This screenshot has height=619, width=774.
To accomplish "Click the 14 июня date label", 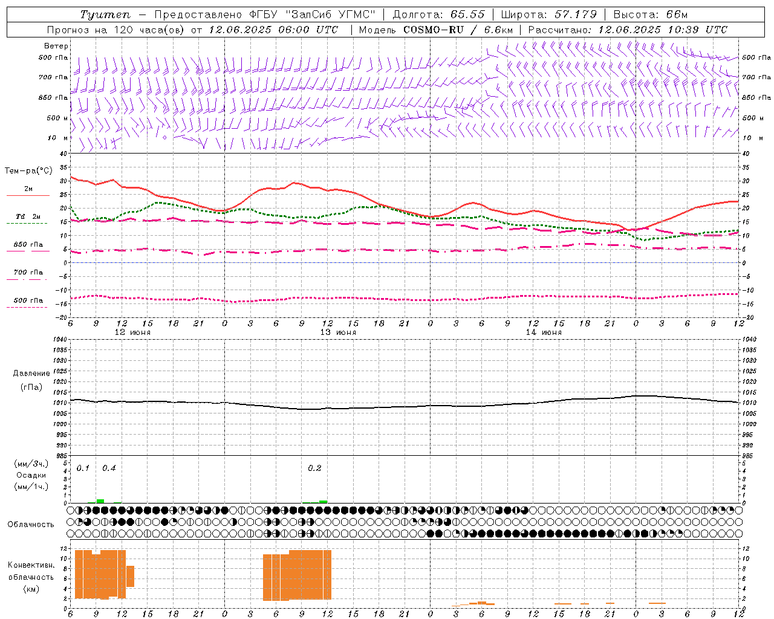I will pos(544,332).
